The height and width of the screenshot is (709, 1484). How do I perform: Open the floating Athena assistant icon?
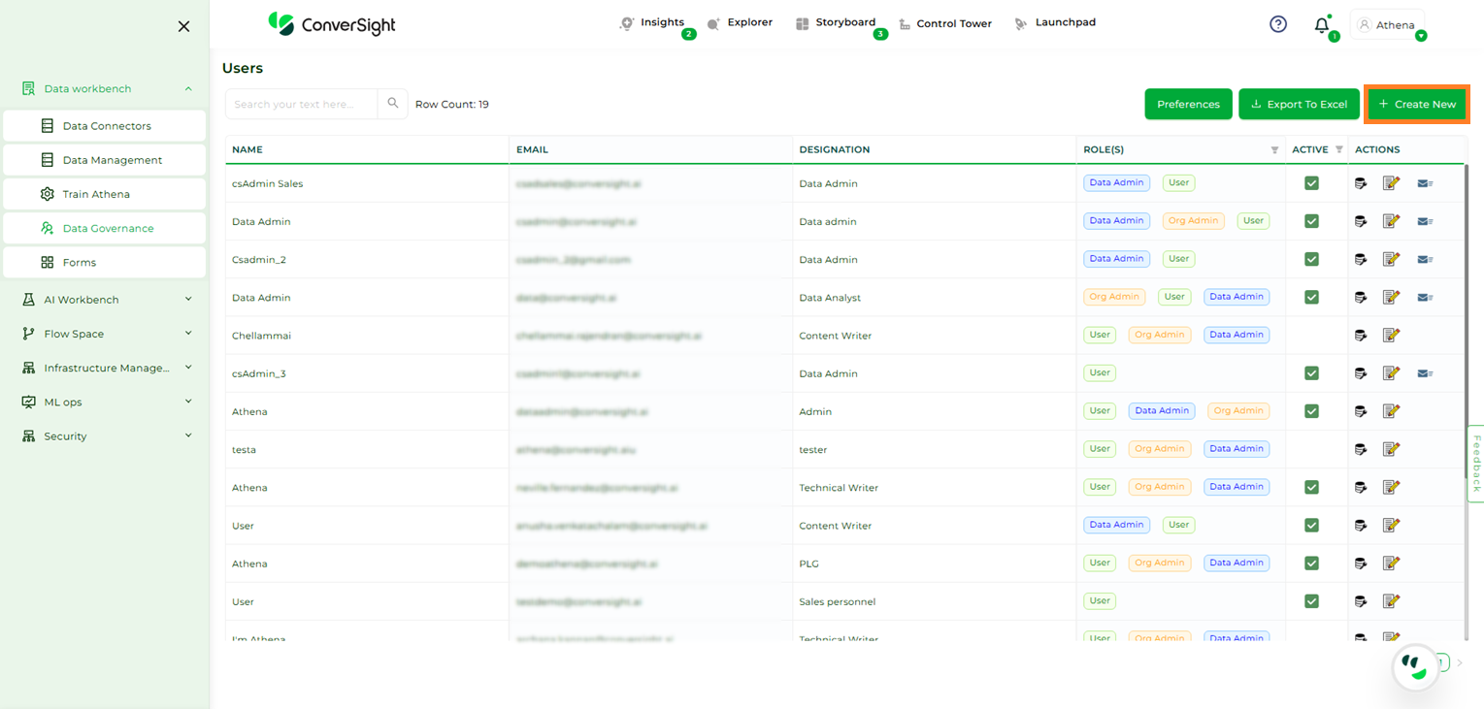[1414, 667]
